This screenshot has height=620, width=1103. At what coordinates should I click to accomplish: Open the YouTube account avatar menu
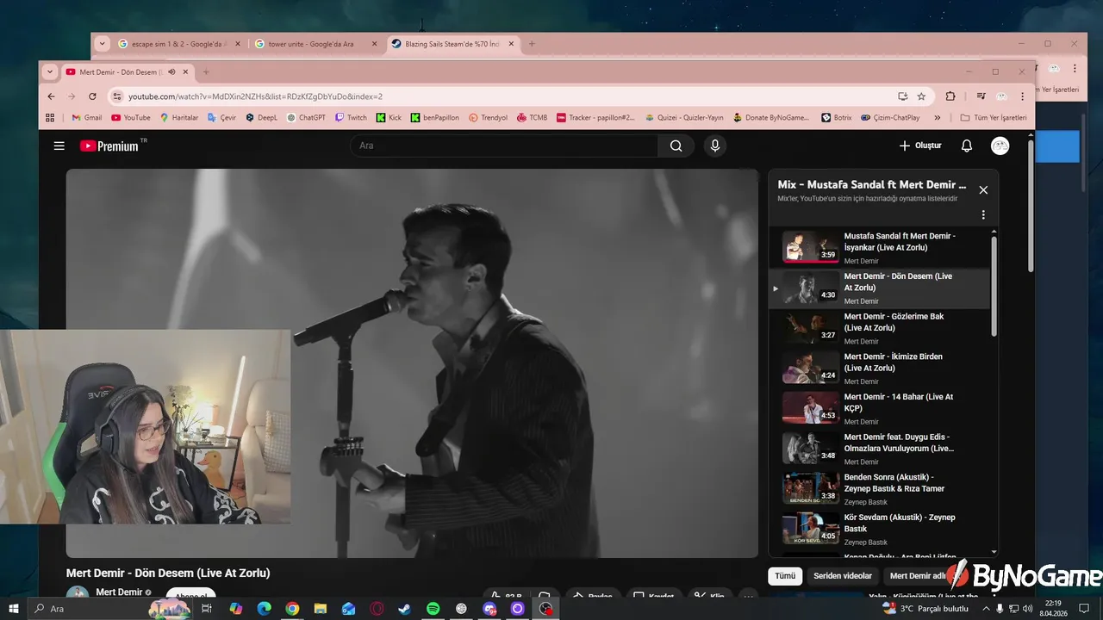coord(1000,146)
